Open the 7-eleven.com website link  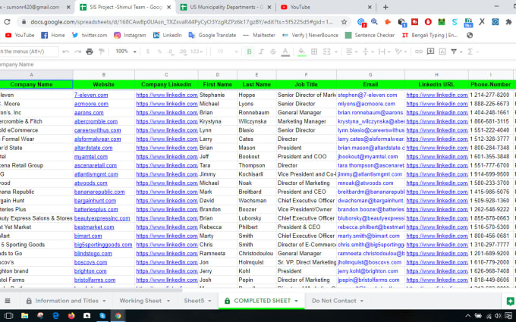point(91,95)
